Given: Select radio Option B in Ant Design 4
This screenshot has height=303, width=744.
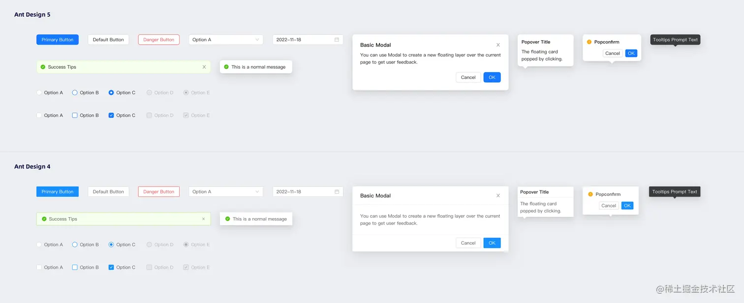Looking at the screenshot, I should point(75,245).
